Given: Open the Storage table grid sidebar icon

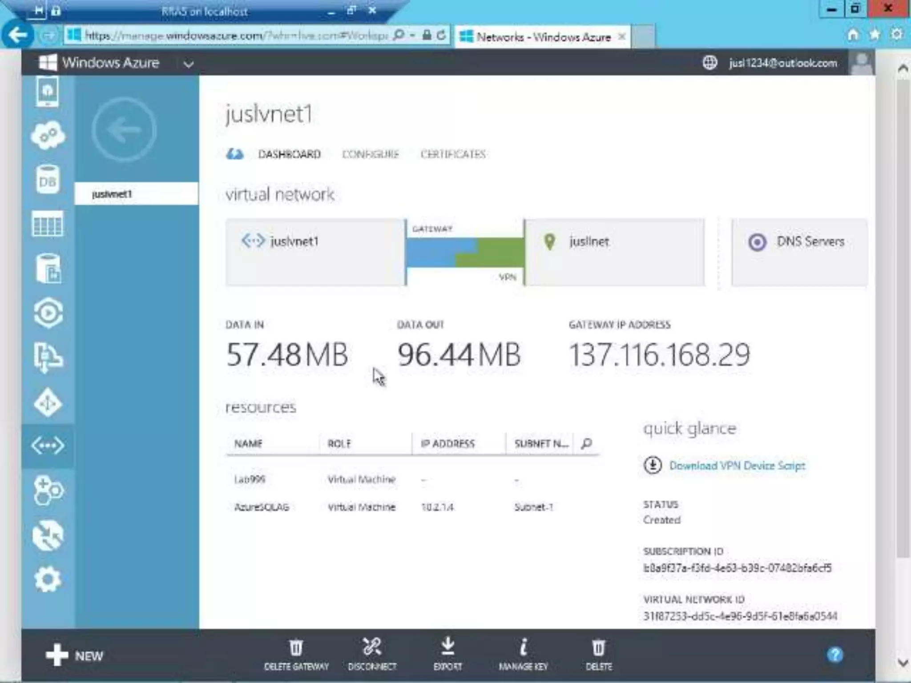Looking at the screenshot, I should point(48,224).
